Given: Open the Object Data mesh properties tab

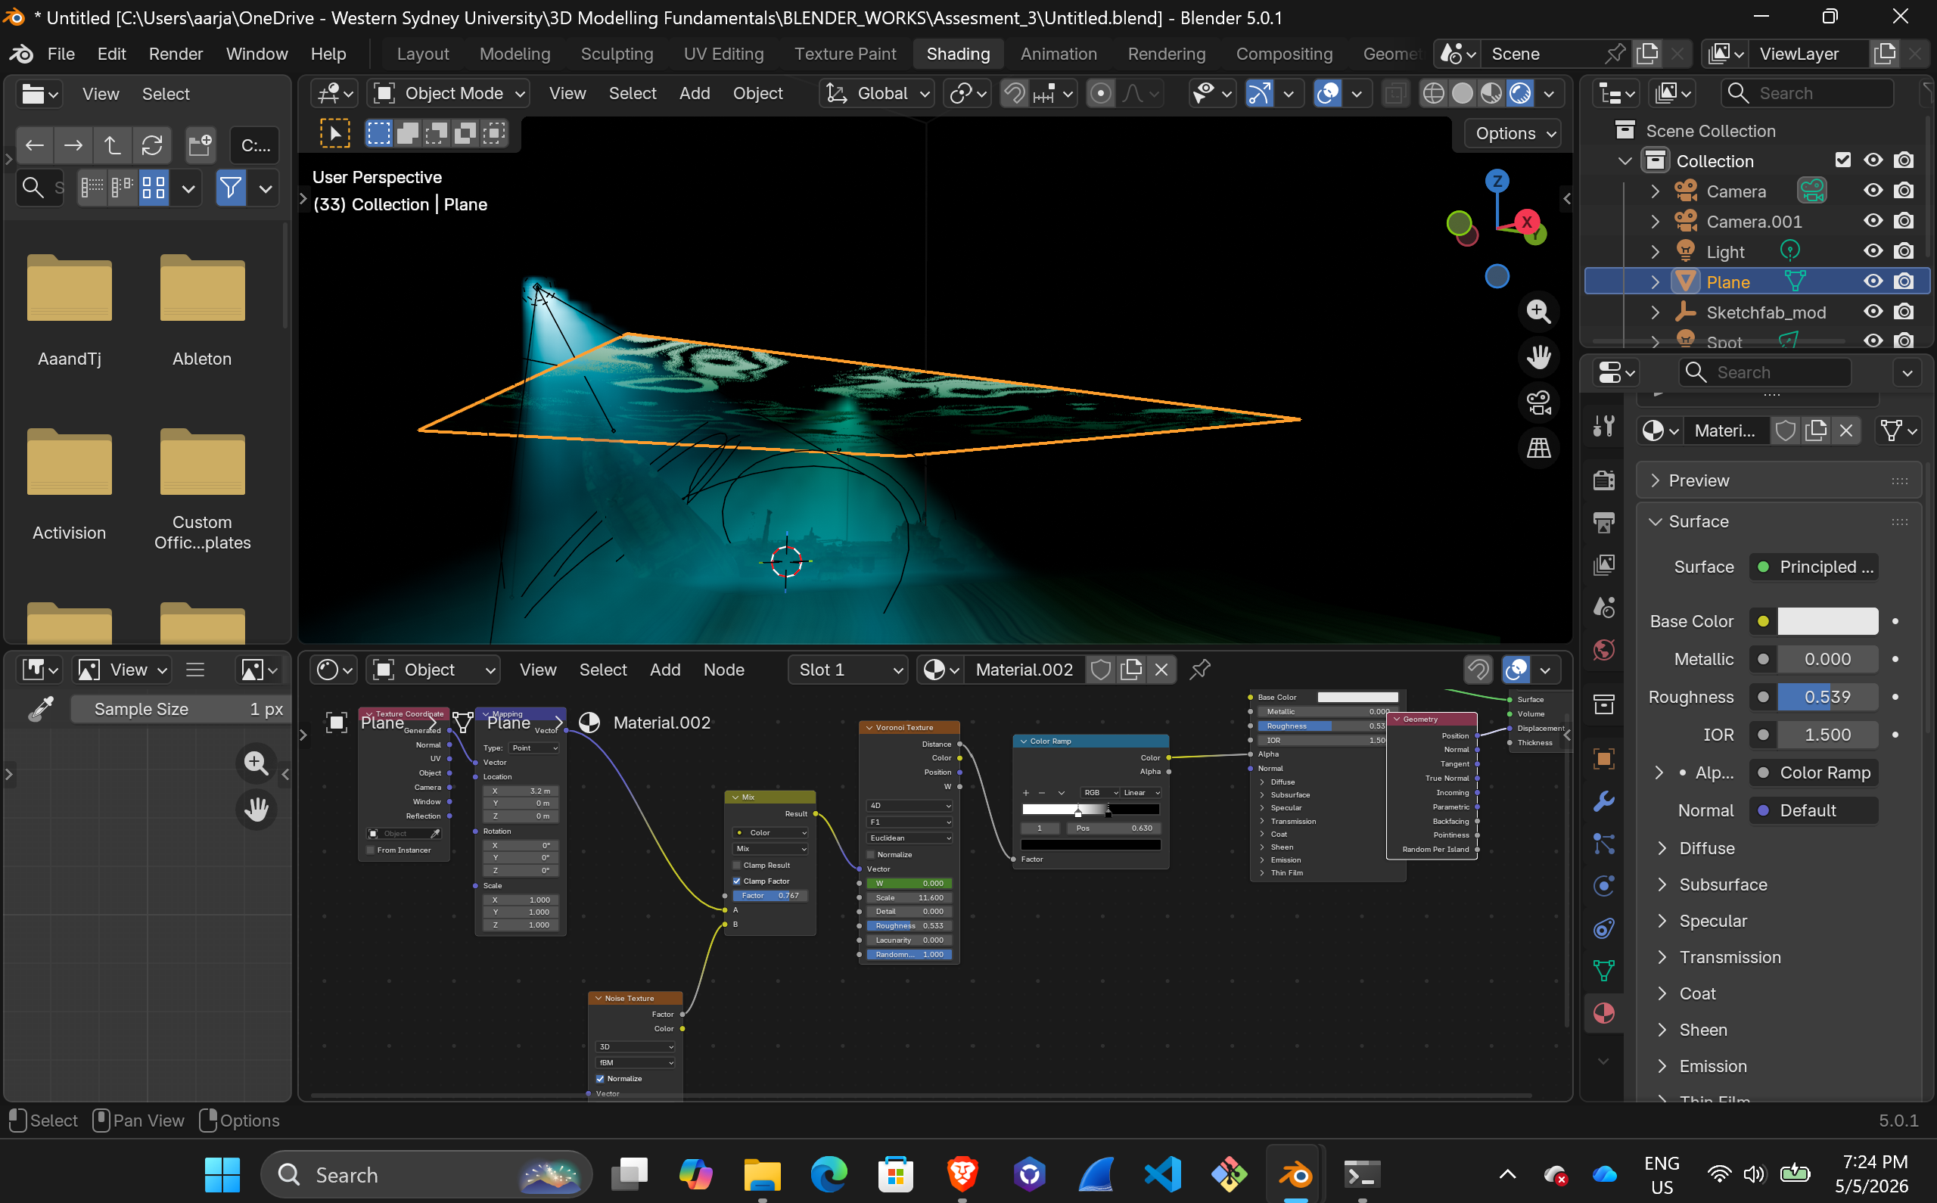Looking at the screenshot, I should 1603,971.
